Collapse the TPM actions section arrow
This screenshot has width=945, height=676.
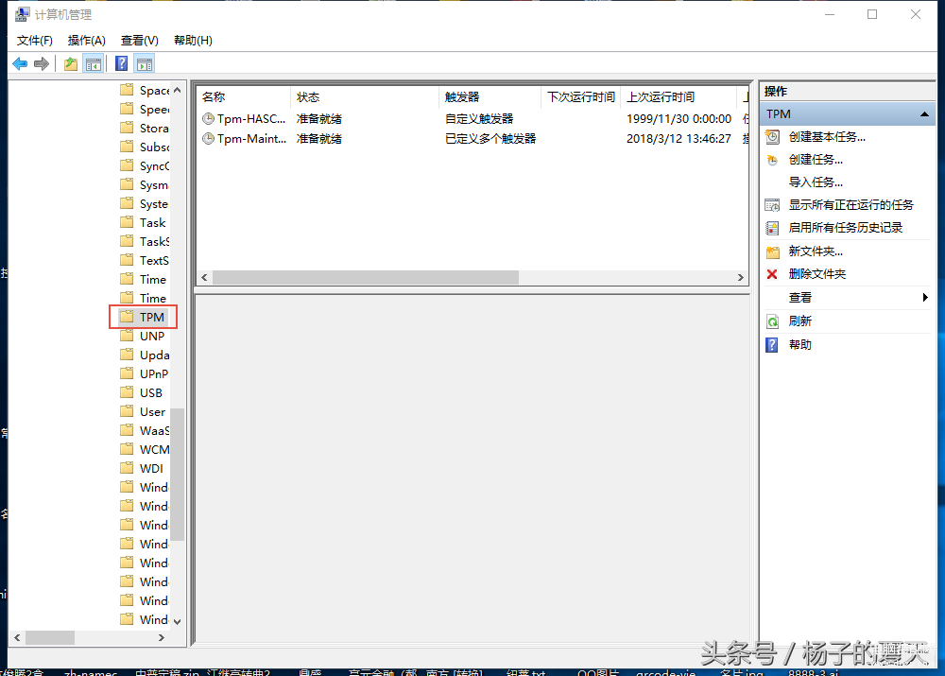[x=924, y=114]
